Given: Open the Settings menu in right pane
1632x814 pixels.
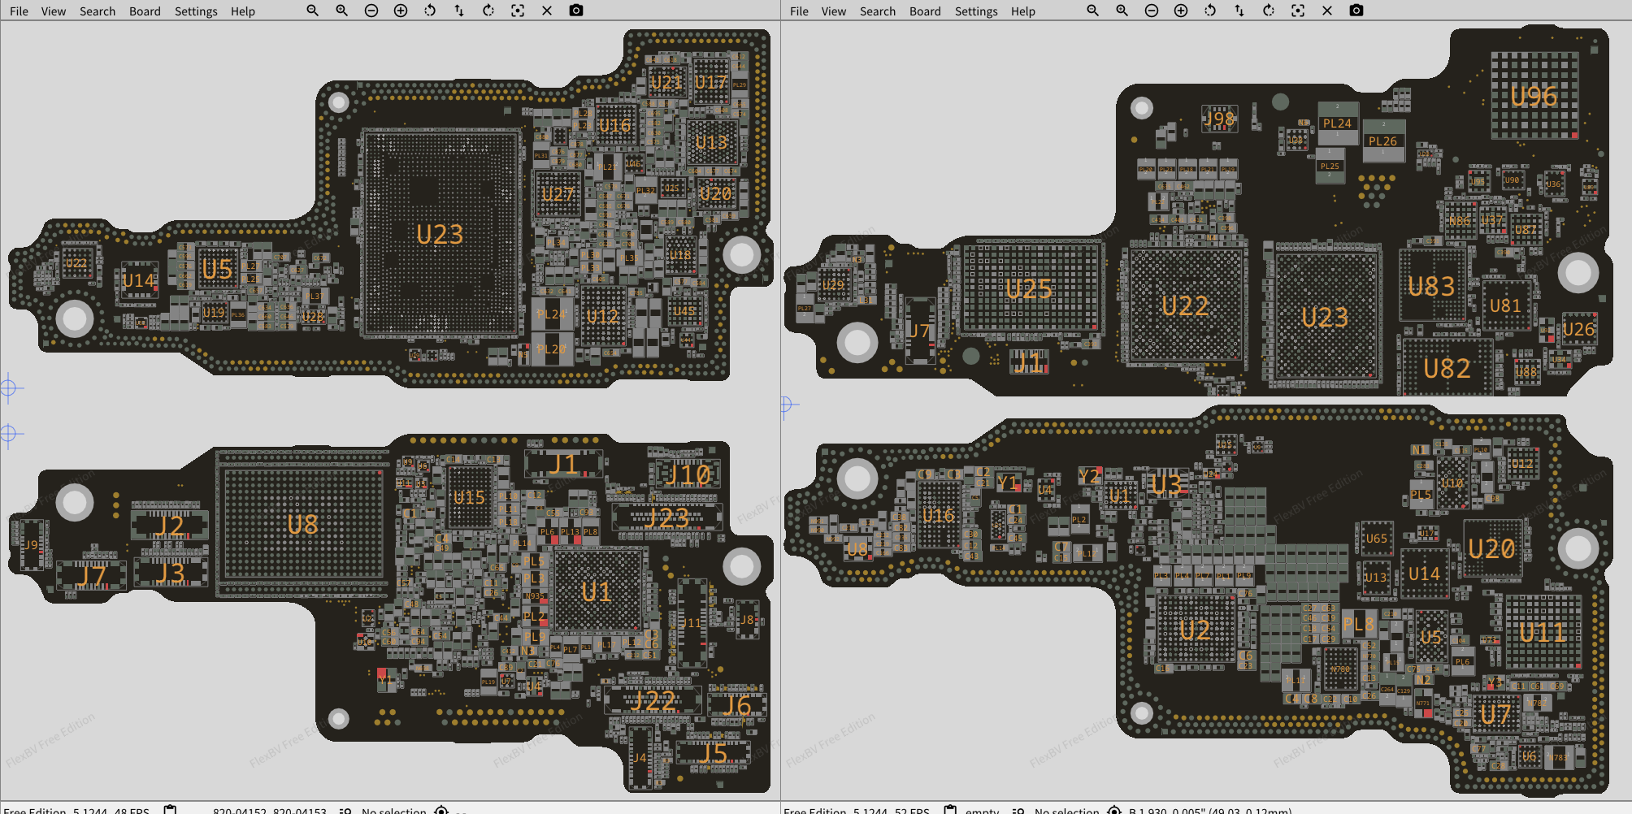Looking at the screenshot, I should [975, 11].
